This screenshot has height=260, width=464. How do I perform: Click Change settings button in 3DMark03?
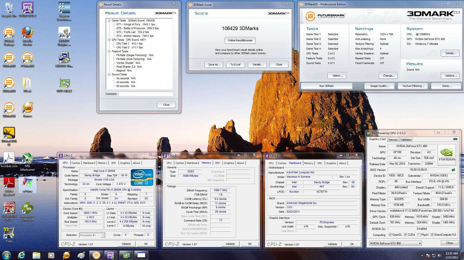389,75
